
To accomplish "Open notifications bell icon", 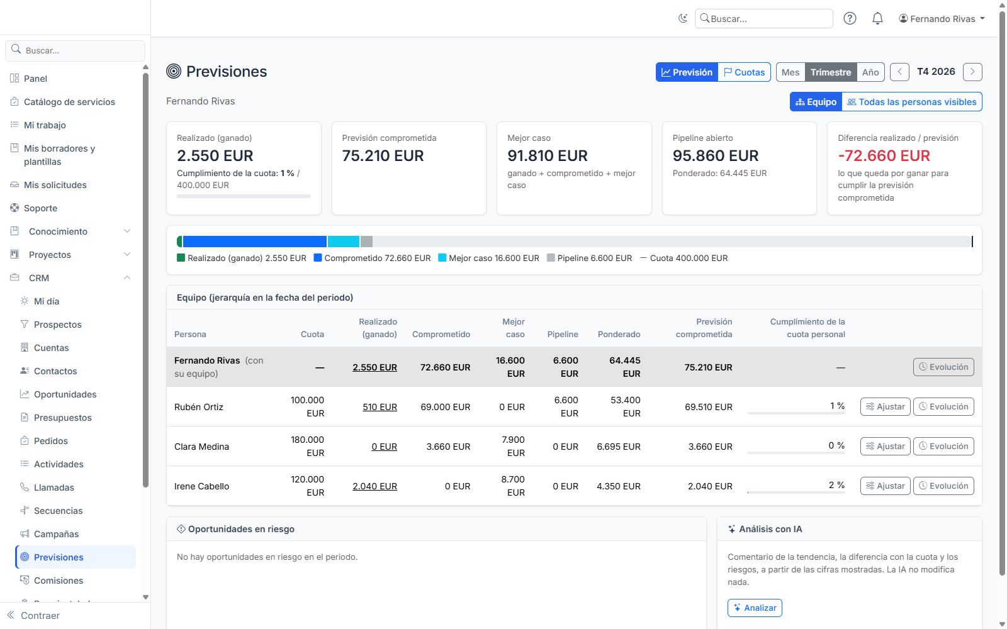I will (877, 18).
